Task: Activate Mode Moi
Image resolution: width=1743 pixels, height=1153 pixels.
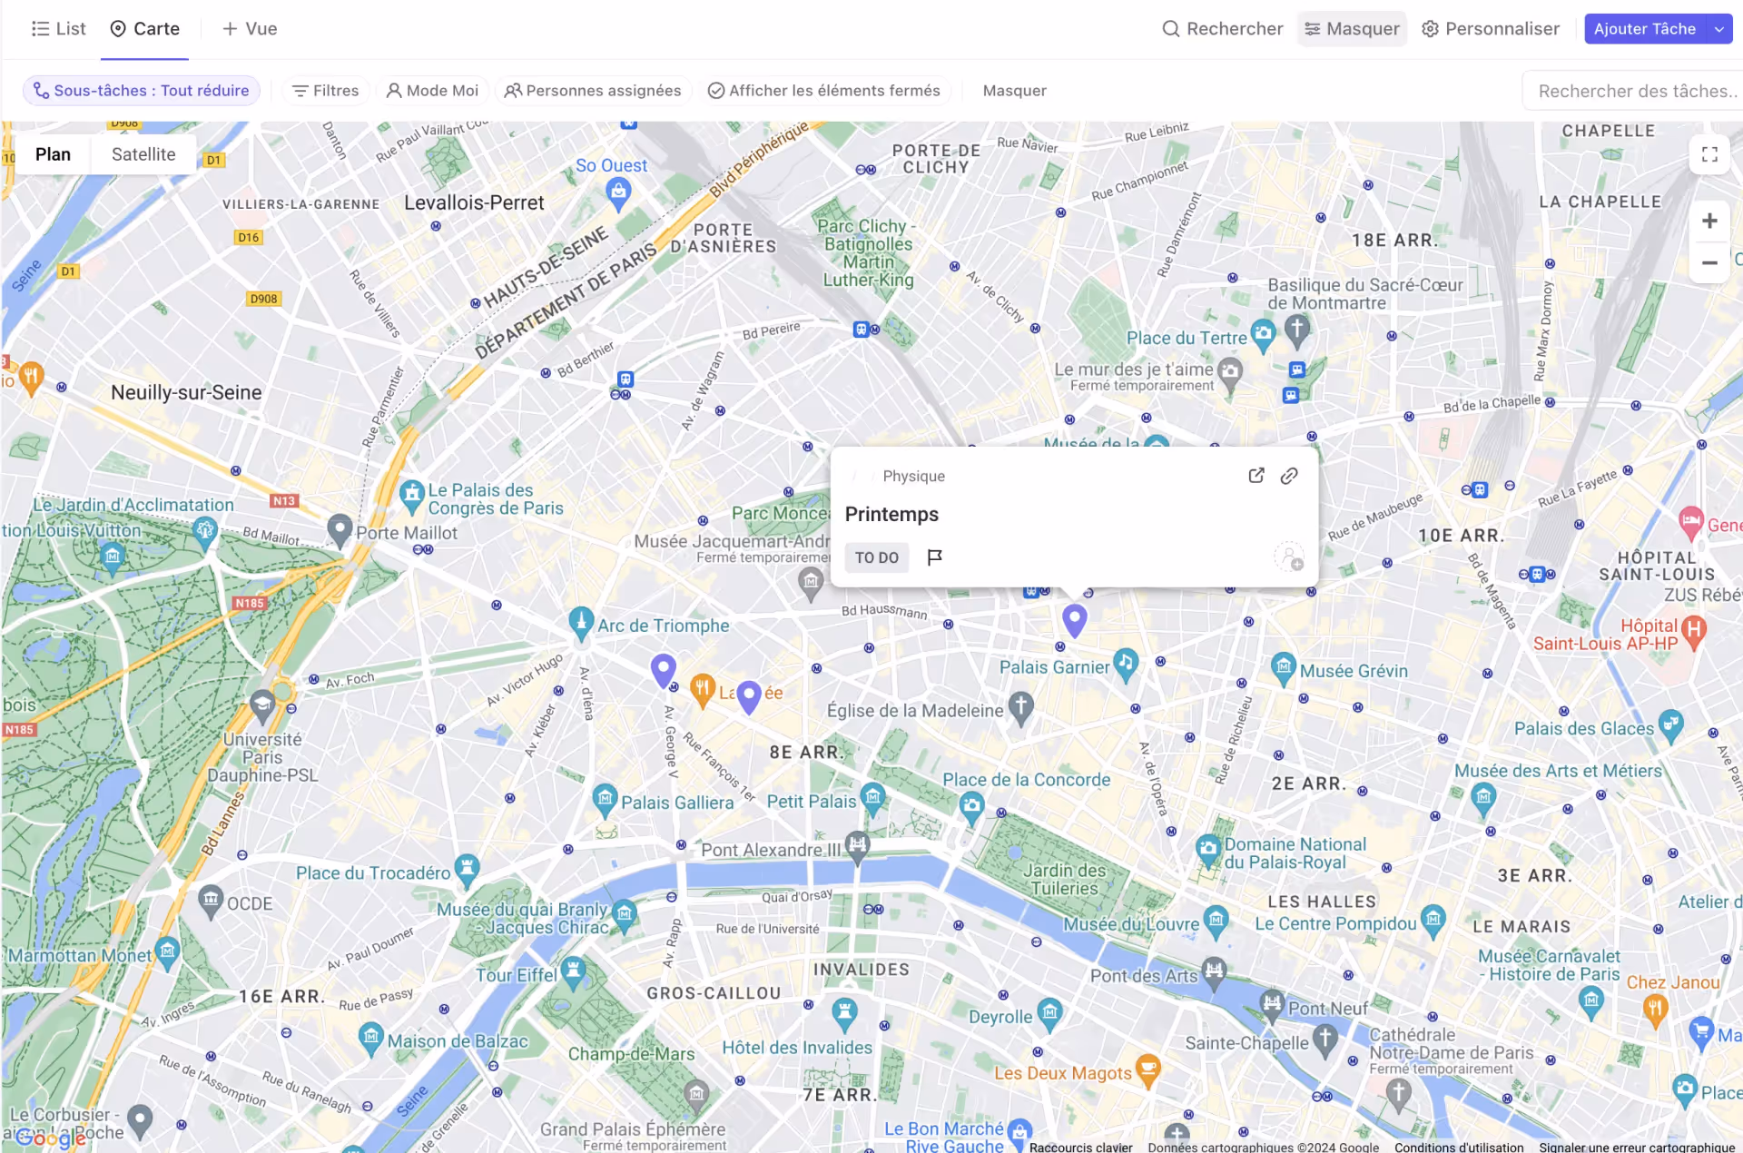Action: tap(433, 90)
